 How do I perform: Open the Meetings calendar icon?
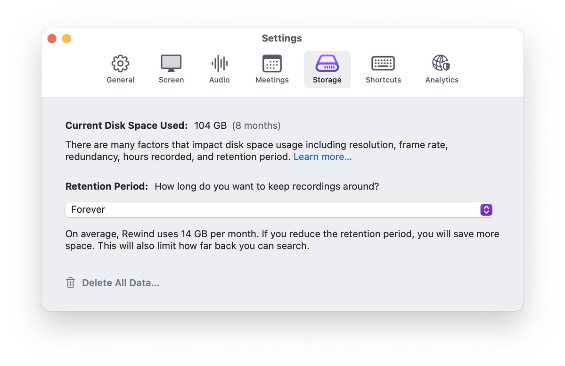pos(272,63)
